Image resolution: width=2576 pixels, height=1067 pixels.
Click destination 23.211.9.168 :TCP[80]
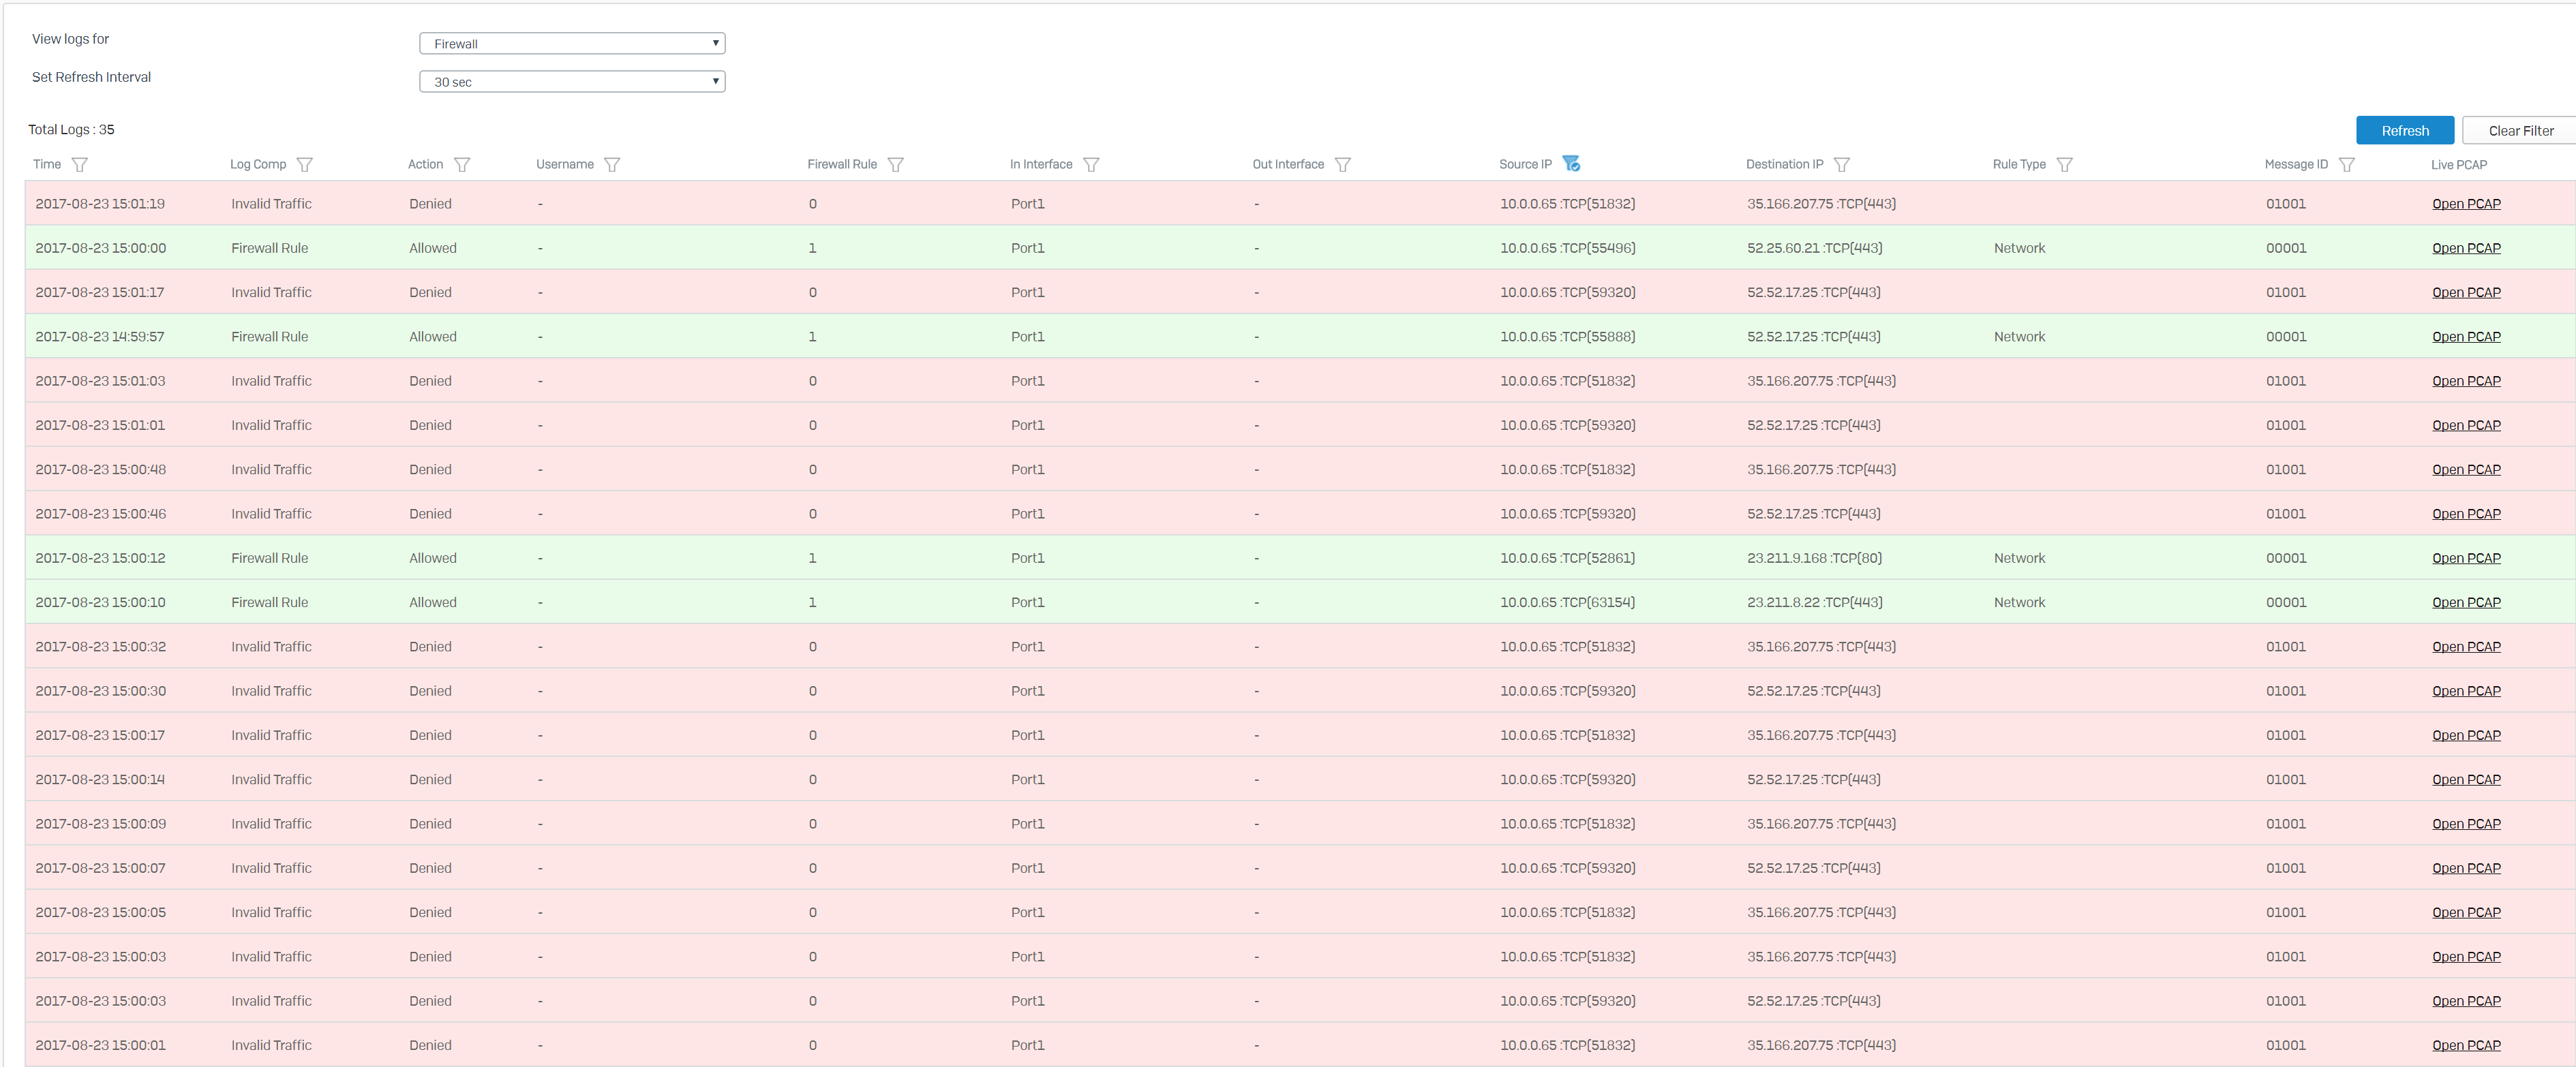[x=1814, y=558]
